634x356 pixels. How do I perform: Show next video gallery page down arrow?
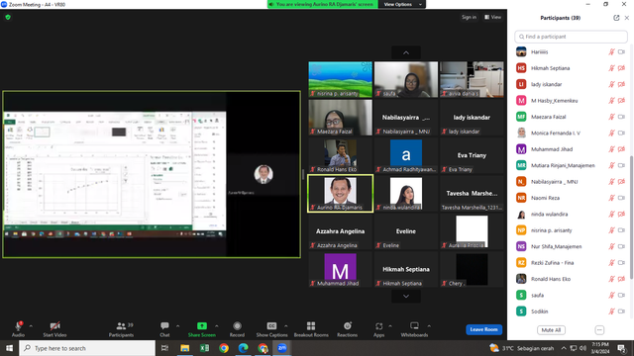pos(406,297)
